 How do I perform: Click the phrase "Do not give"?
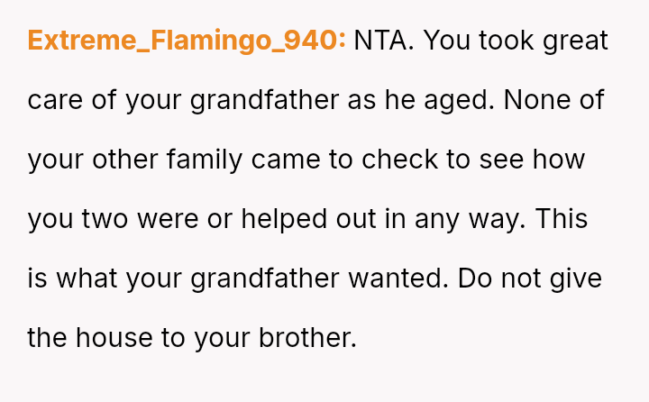pyautogui.click(x=530, y=279)
